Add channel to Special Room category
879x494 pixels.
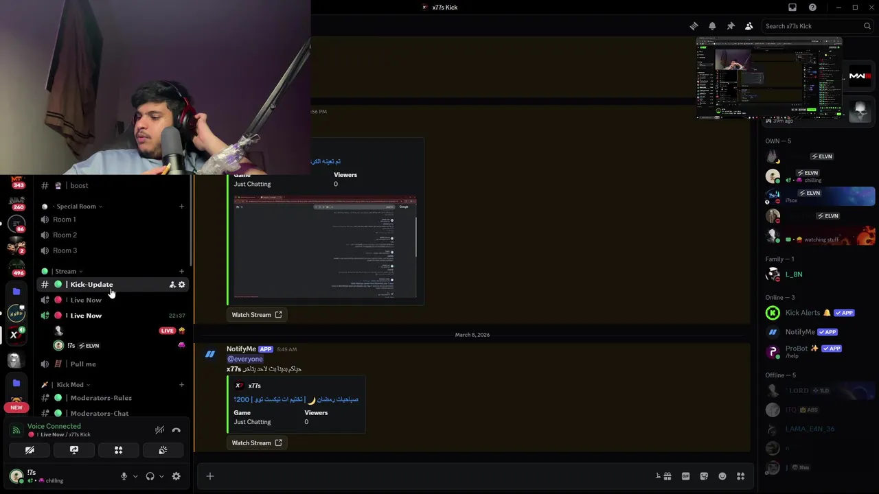pos(182,207)
